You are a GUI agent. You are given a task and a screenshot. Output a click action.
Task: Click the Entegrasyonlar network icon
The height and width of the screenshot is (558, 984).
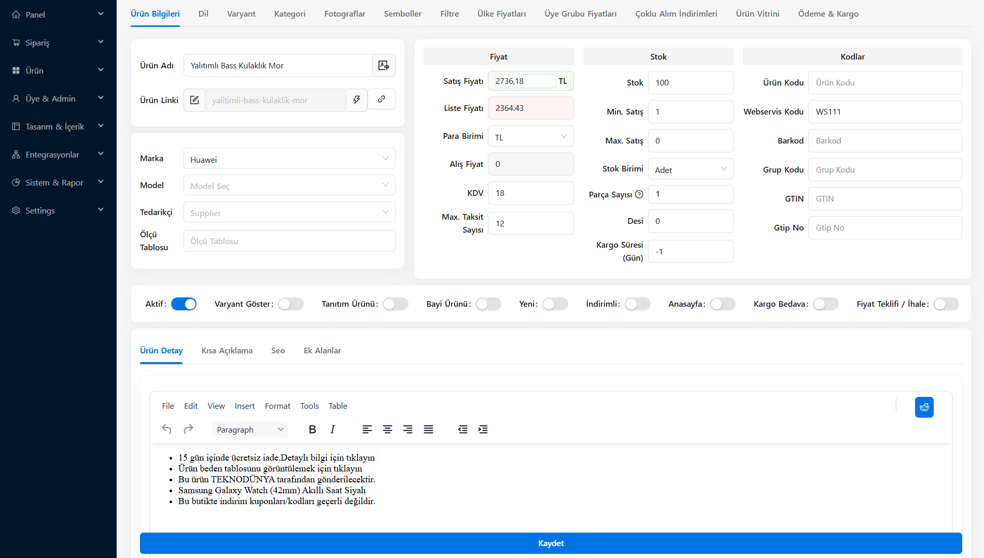(16, 154)
